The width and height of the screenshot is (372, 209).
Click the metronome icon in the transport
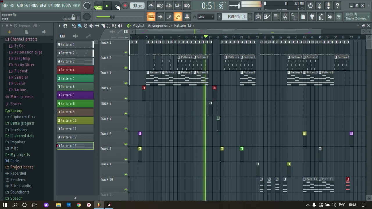pos(151,5)
